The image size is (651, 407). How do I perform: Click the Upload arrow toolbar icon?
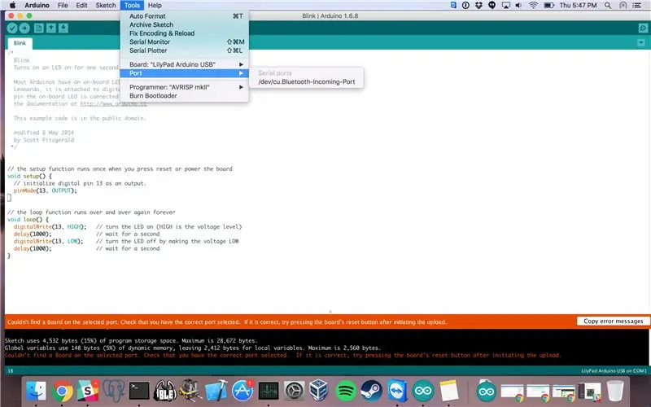[x=24, y=28]
